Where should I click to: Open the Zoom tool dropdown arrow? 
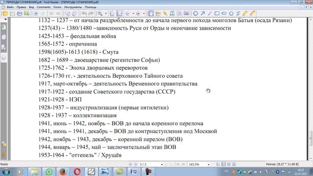pos(106,13)
